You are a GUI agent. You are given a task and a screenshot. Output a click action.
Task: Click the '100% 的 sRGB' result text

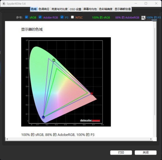point(101,18)
